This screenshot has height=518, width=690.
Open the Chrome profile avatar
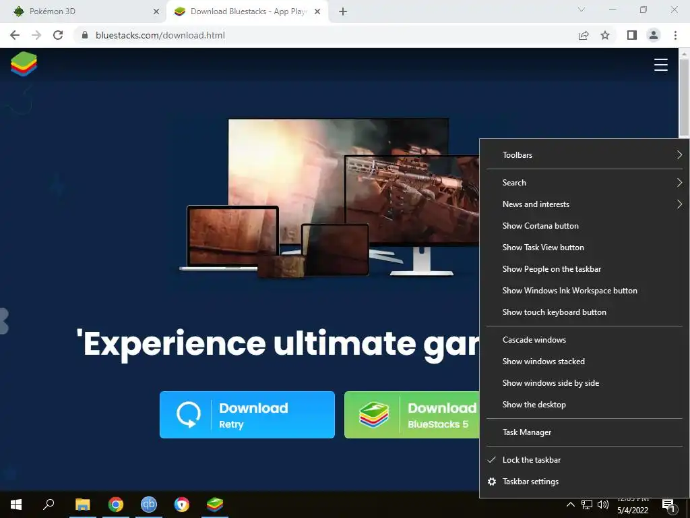coord(654,35)
